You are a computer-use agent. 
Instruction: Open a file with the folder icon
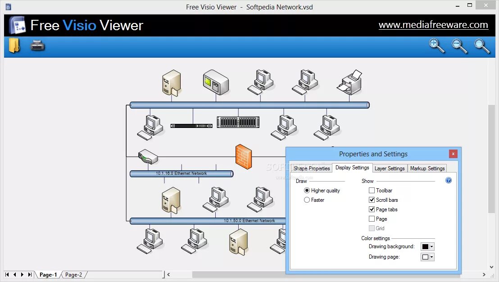pyautogui.click(x=14, y=45)
